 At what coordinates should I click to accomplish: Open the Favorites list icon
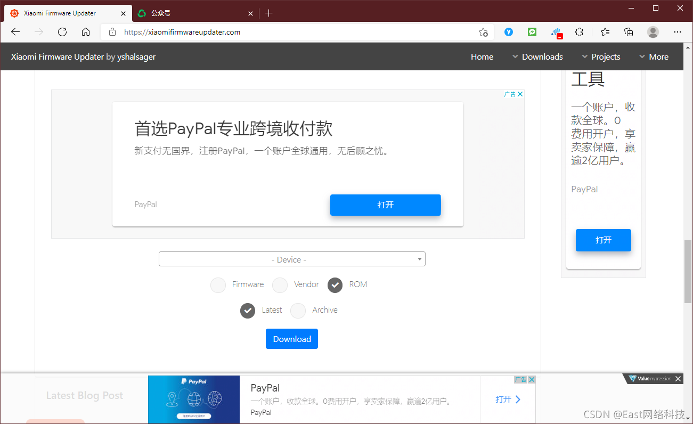click(605, 32)
